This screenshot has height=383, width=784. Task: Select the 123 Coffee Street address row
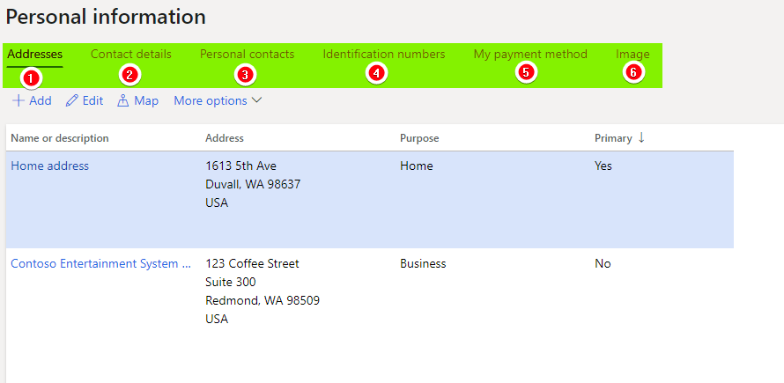370,291
